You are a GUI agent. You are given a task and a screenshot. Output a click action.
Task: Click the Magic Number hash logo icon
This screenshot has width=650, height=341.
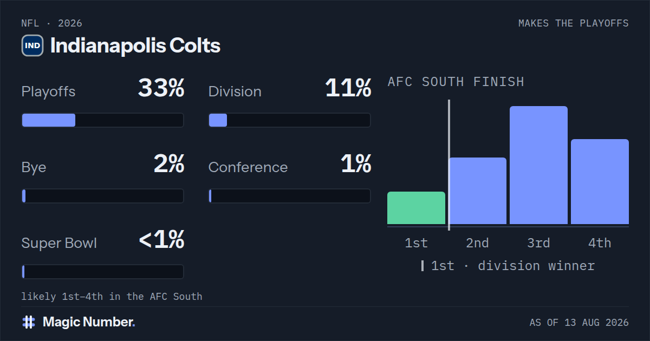coord(29,322)
